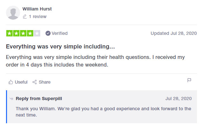The image size is (203, 127).
Task: Click the Verified checkmark badge icon
Action: 48,33
